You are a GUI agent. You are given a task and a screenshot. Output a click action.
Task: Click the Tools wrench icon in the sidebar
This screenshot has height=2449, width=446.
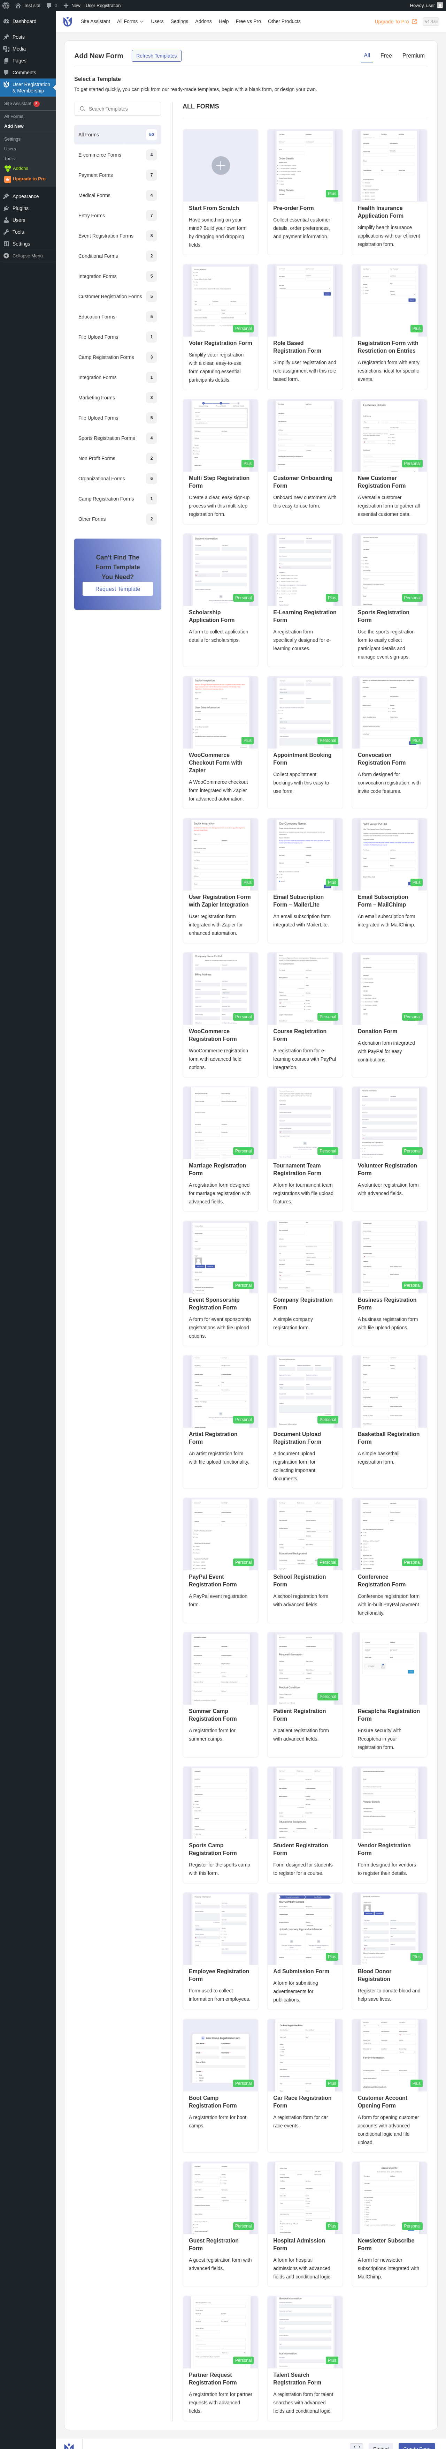[x=7, y=232]
